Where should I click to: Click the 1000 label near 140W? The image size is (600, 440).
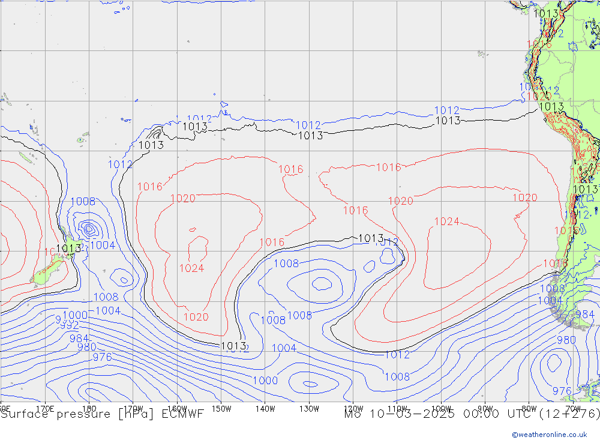265,380
